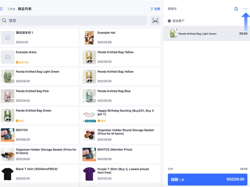The image size is (250, 187).
Task: Click the Panda Knitted Bag Blue image
Action: (x=89, y=96)
